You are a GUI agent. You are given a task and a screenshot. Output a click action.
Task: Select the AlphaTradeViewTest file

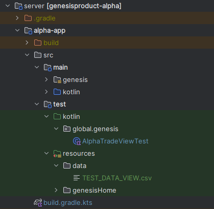coord(115,141)
